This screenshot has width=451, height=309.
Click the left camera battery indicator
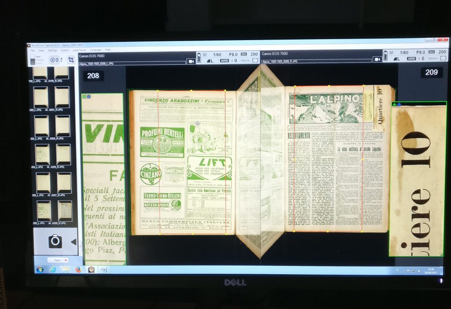(x=199, y=58)
